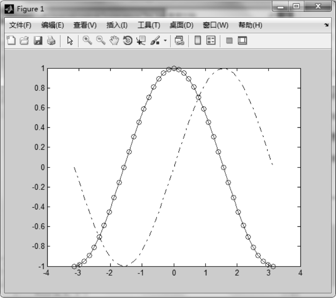Image resolution: width=336 pixels, height=298 pixels.
Task: Toggle the Insert Legend button
Action: coord(211,40)
